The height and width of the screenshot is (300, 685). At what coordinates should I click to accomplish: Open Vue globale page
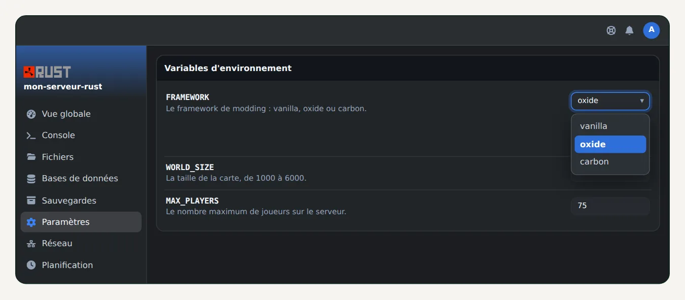click(81, 114)
